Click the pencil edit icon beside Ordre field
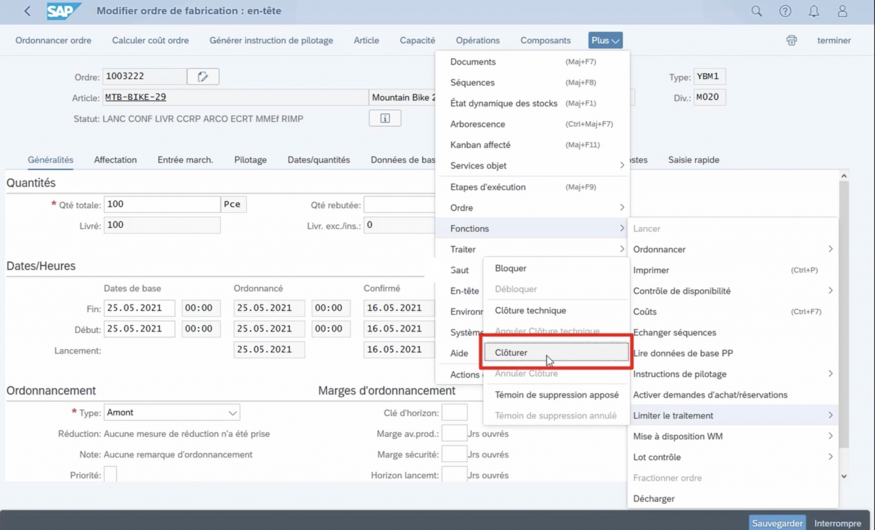Image resolution: width=875 pixels, height=530 pixels. [x=203, y=76]
